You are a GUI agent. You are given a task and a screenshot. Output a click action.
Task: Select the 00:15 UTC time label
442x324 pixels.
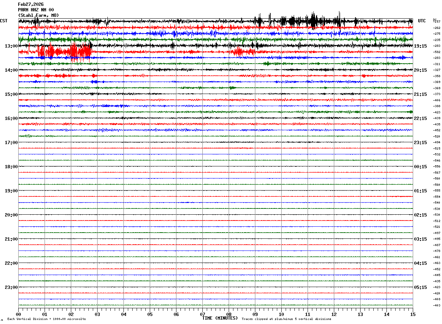click(x=420, y=167)
